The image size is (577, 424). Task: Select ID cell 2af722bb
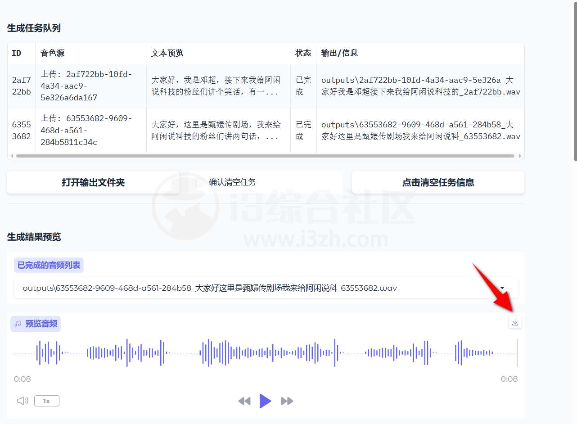coord(21,86)
